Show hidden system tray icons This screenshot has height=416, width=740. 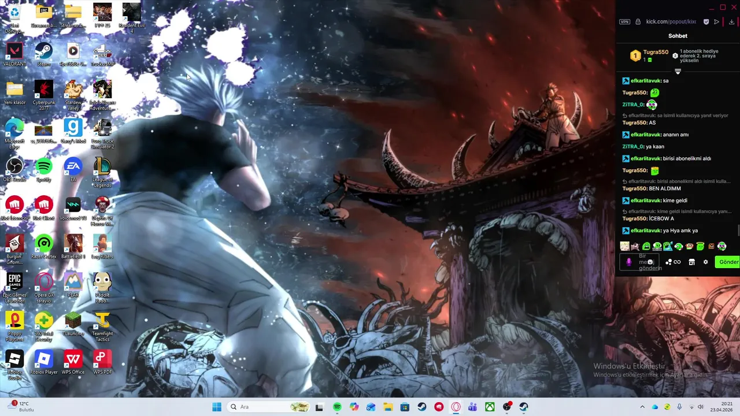[x=642, y=407]
